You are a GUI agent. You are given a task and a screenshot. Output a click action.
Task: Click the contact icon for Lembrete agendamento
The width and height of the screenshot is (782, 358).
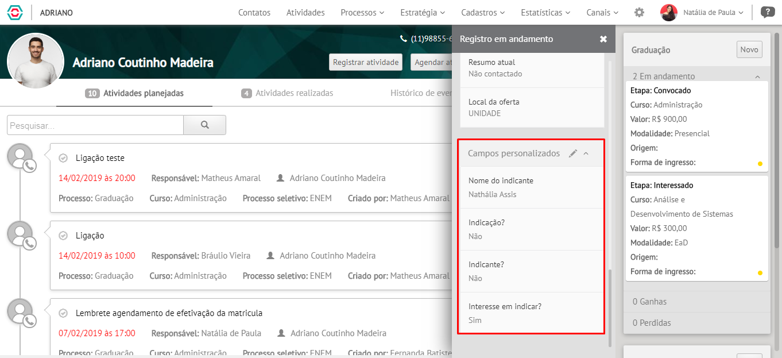pos(21,313)
